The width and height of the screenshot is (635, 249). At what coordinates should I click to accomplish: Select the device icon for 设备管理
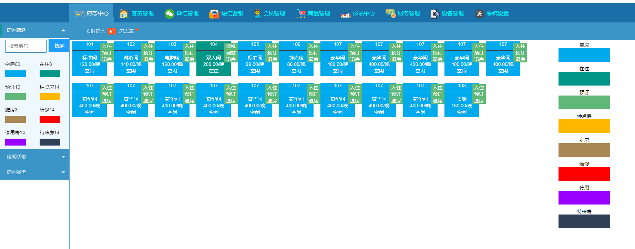pyautogui.click(x=435, y=13)
